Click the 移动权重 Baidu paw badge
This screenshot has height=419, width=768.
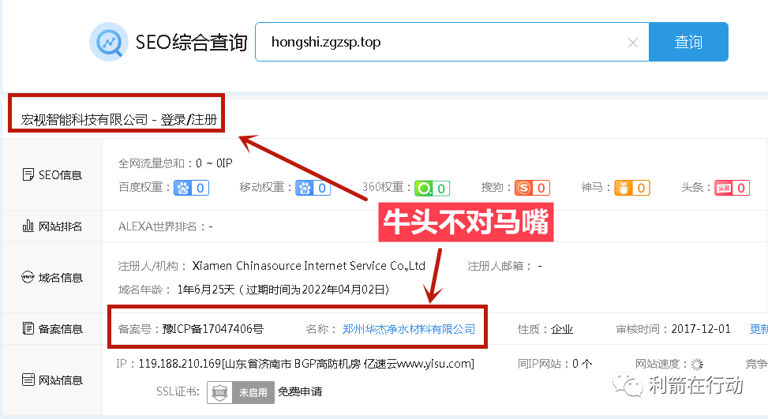[x=313, y=188]
